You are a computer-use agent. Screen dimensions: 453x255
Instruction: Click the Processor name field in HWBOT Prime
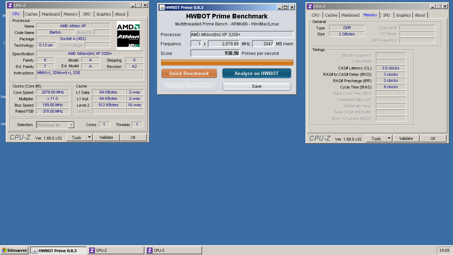[x=242, y=34]
